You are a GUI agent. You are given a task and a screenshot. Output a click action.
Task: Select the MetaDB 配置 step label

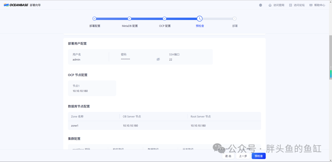tap(130, 26)
